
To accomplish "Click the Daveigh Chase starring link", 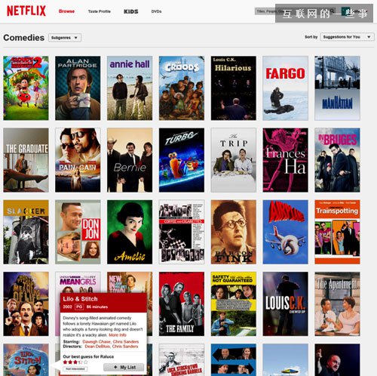I will coord(97,341).
